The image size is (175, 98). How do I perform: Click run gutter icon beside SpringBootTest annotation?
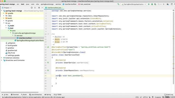pyautogui.click(x=48, y=47)
